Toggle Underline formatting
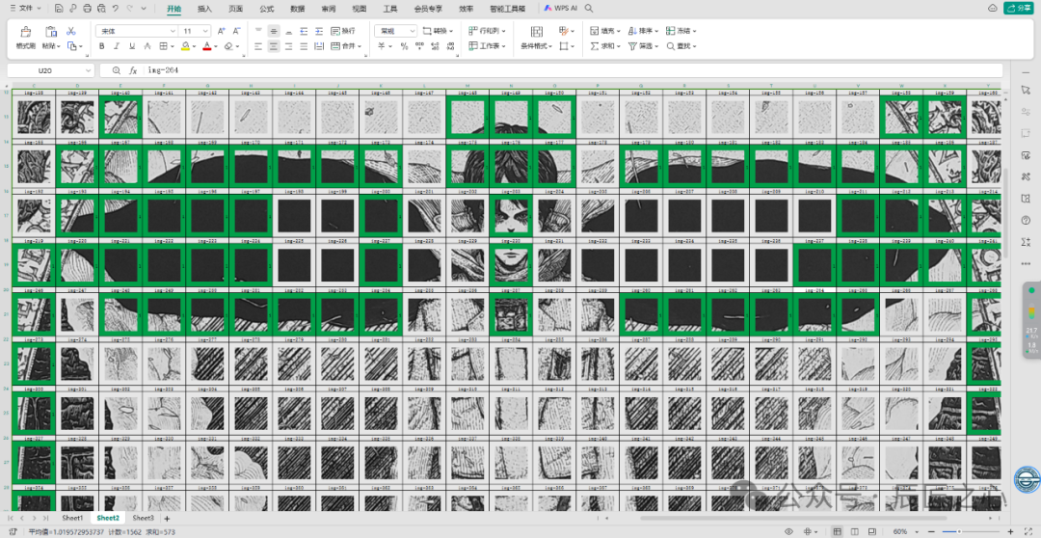1041x538 pixels. click(132, 46)
